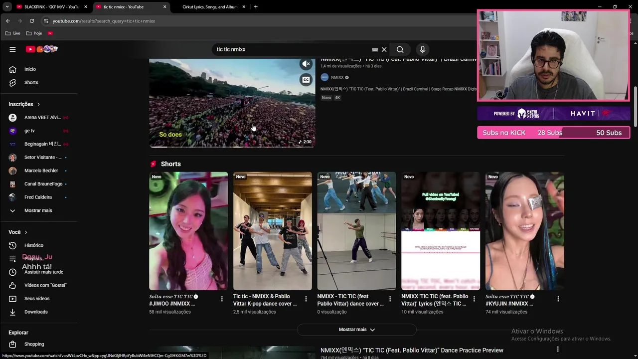The height and width of the screenshot is (359, 638).
Task: View site information icon in address bar
Action: [46, 21]
